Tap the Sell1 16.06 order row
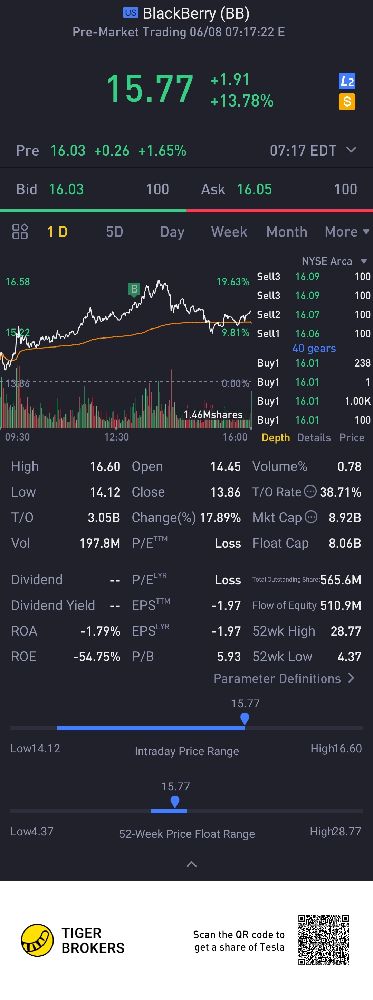The image size is (373, 1000). (x=314, y=333)
